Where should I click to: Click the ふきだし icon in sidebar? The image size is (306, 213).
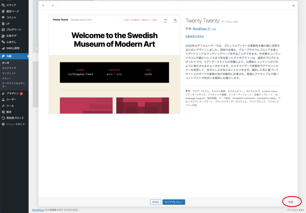[3, 42]
